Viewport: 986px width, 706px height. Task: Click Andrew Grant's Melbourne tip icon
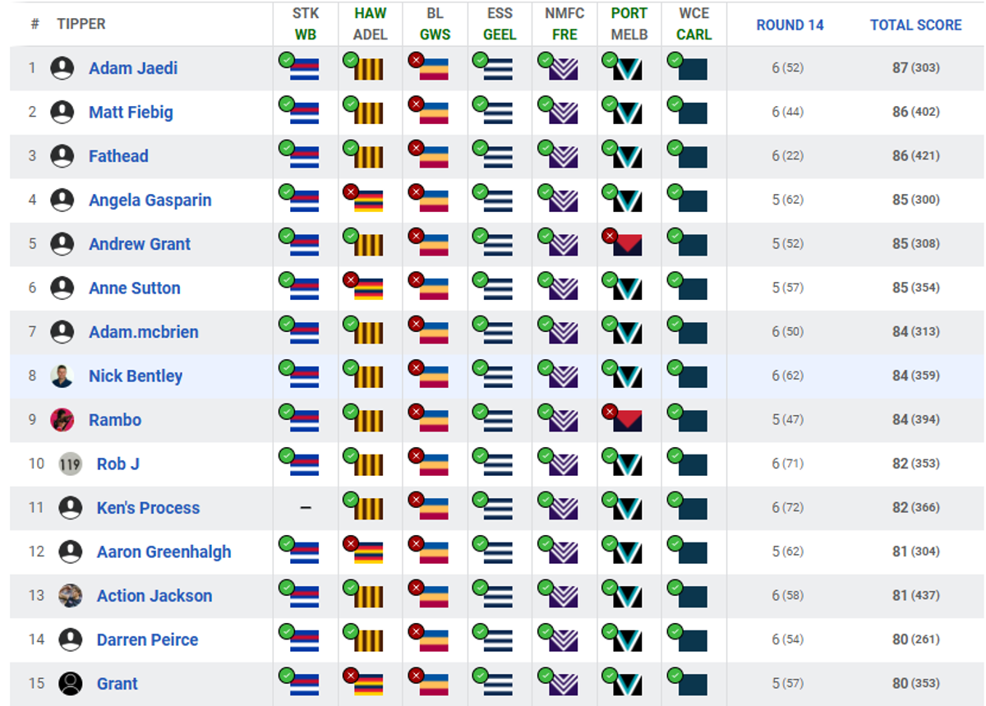[622, 243]
